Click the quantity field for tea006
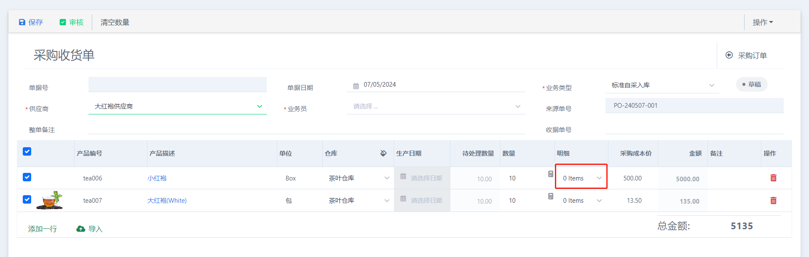 pos(524,178)
